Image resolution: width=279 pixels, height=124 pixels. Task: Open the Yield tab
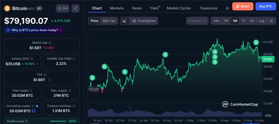154,8
